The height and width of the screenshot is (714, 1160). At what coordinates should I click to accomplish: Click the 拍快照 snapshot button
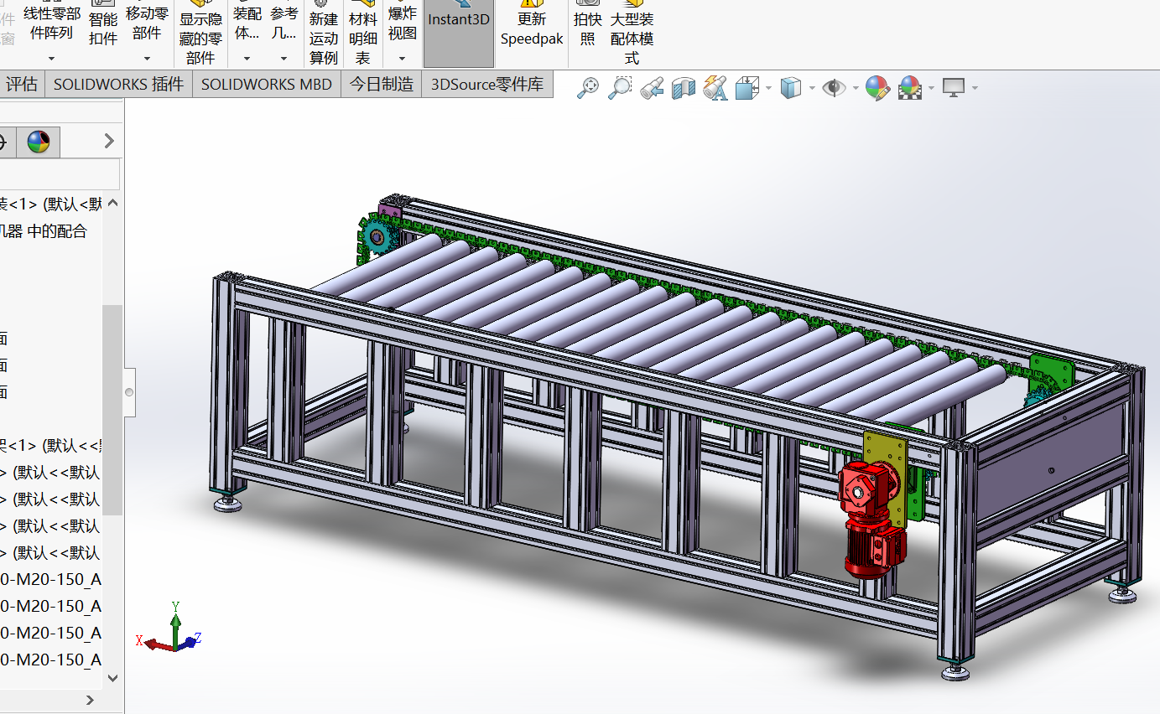pyautogui.click(x=587, y=25)
